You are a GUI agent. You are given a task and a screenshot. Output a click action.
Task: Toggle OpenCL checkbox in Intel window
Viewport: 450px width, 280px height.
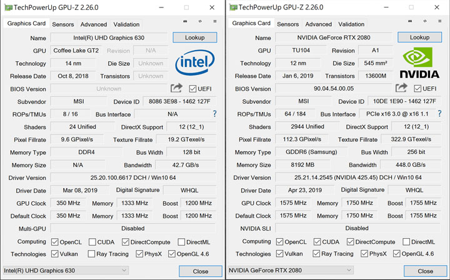click(55, 242)
